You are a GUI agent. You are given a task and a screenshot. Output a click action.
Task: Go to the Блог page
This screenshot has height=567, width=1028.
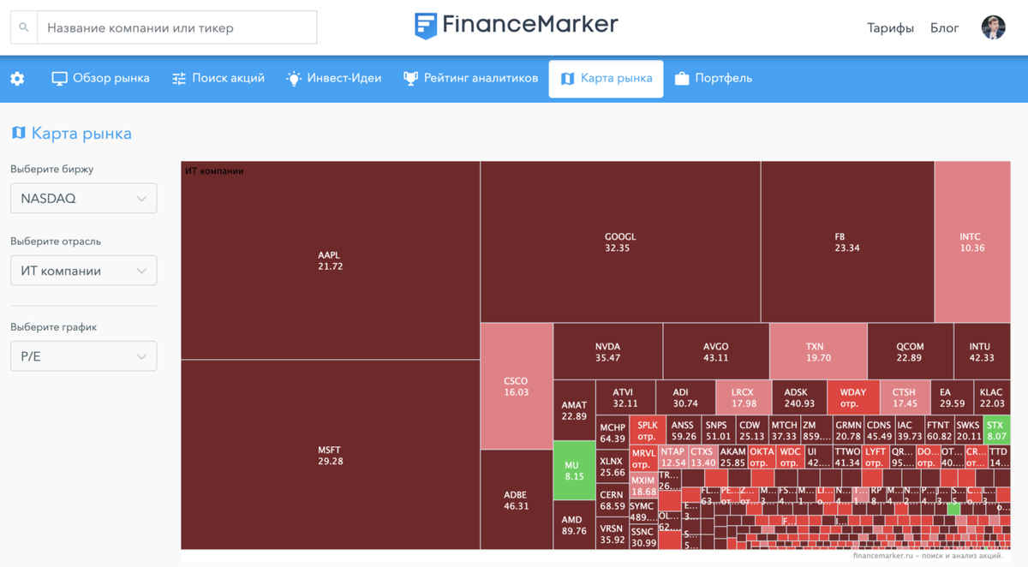pos(945,27)
